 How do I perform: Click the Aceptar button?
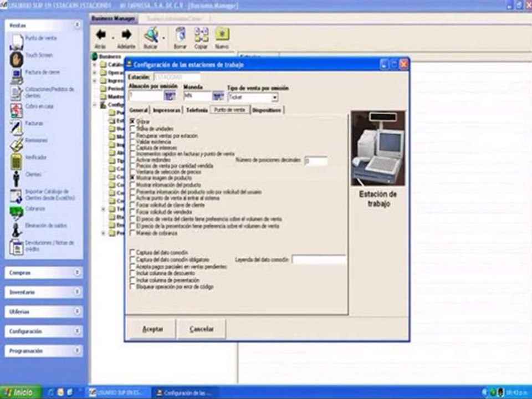pyautogui.click(x=152, y=329)
